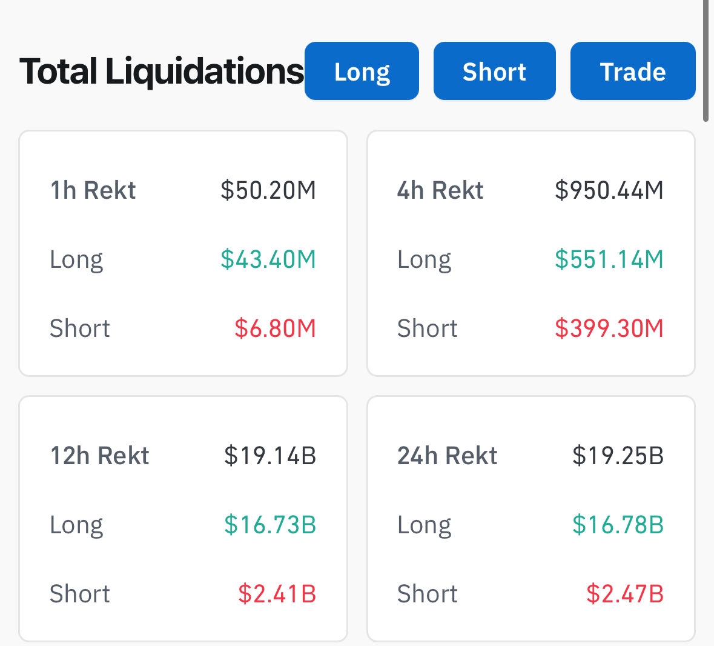Click the $19.25B 24h total
Viewport: 714px width, 646px height.
coord(618,456)
